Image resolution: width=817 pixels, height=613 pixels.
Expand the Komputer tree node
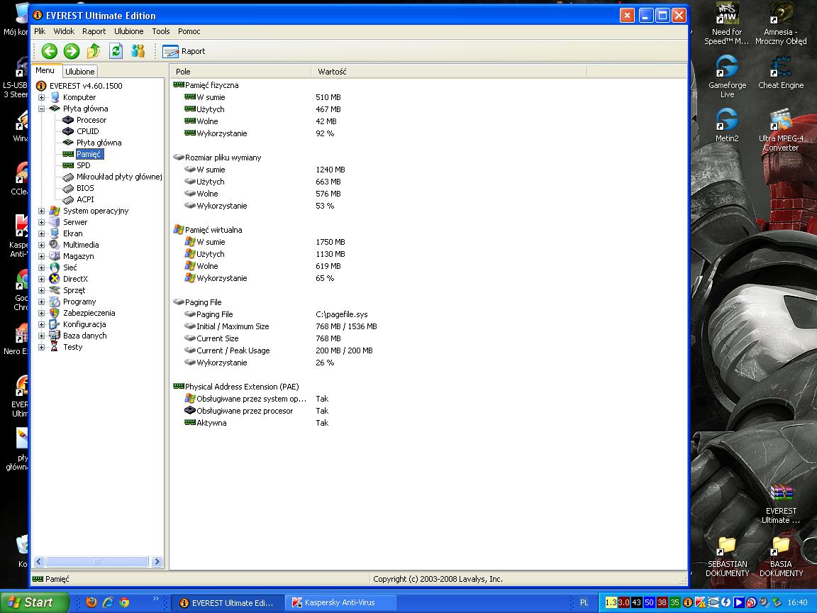pos(41,97)
